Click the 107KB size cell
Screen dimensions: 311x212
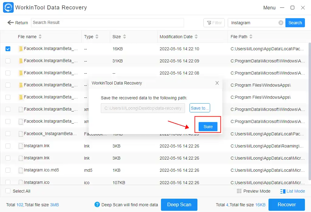[x=119, y=183]
